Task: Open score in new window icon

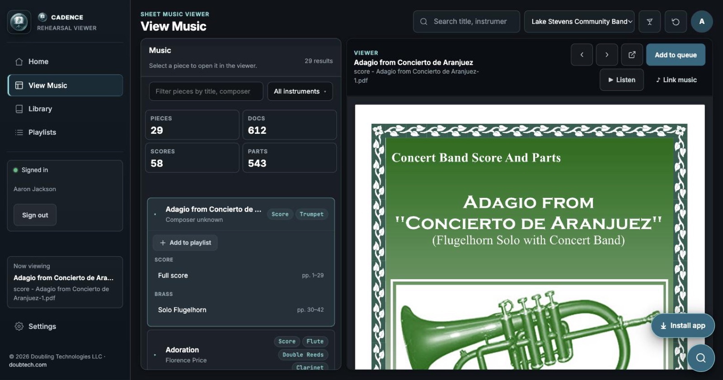Action: click(x=632, y=55)
